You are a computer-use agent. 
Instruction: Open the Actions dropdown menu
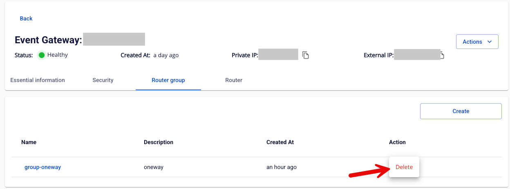click(477, 42)
